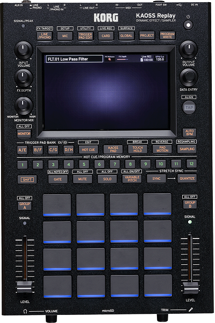This screenshot has height=323, width=215.
Task: Switch to trigger pad bank A/E
Action: [23, 150]
